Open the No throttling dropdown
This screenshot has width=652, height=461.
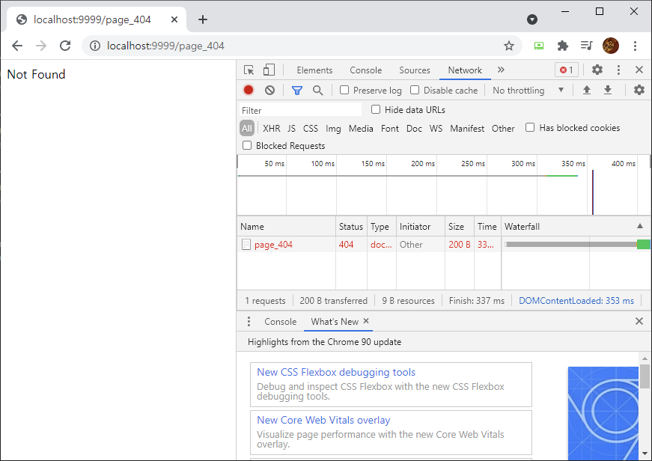pos(528,91)
